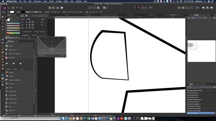Apply Auto Colors from the toolbar

58,8
